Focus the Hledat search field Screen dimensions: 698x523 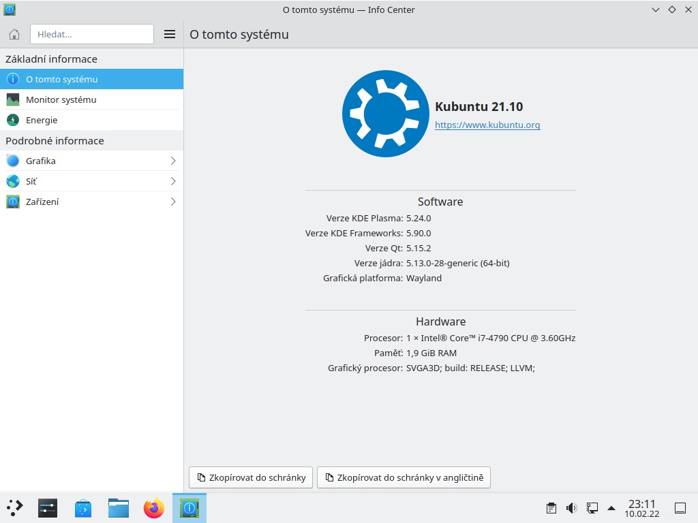pyautogui.click(x=92, y=34)
